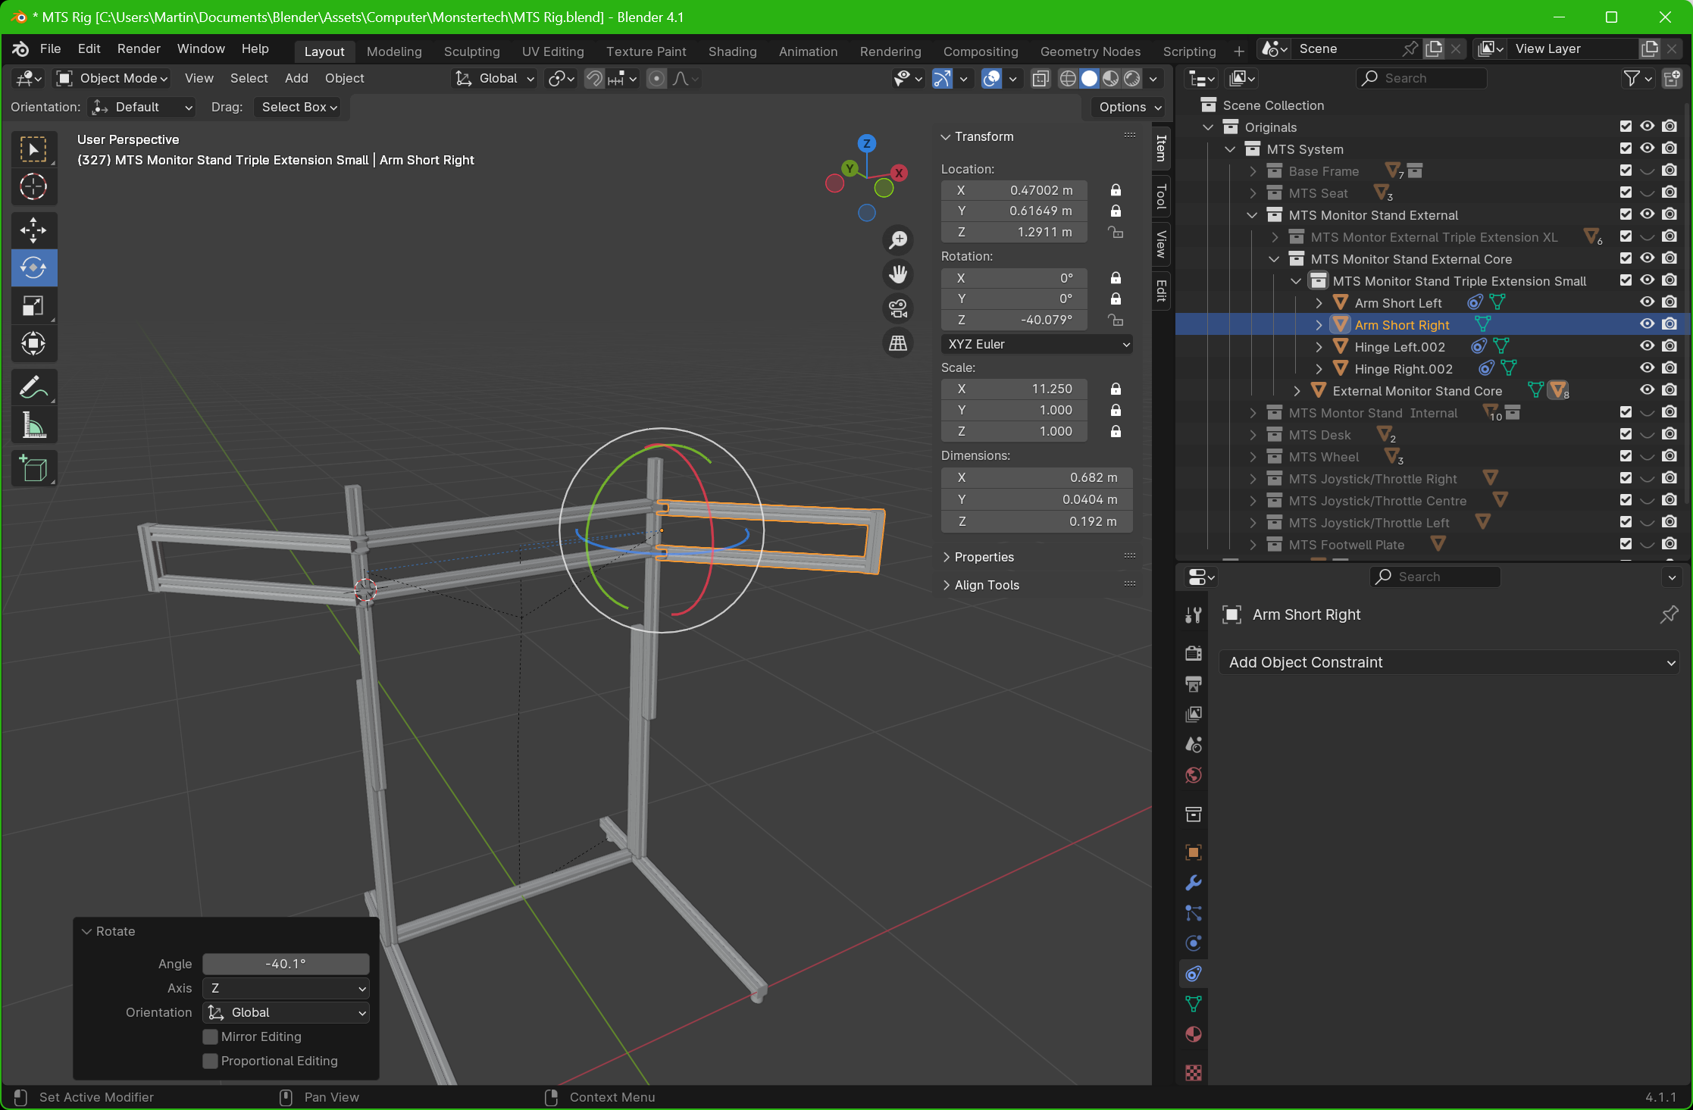Viewport: 1693px width, 1110px height.
Task: Unlock the Scale X lock
Action: (x=1116, y=389)
